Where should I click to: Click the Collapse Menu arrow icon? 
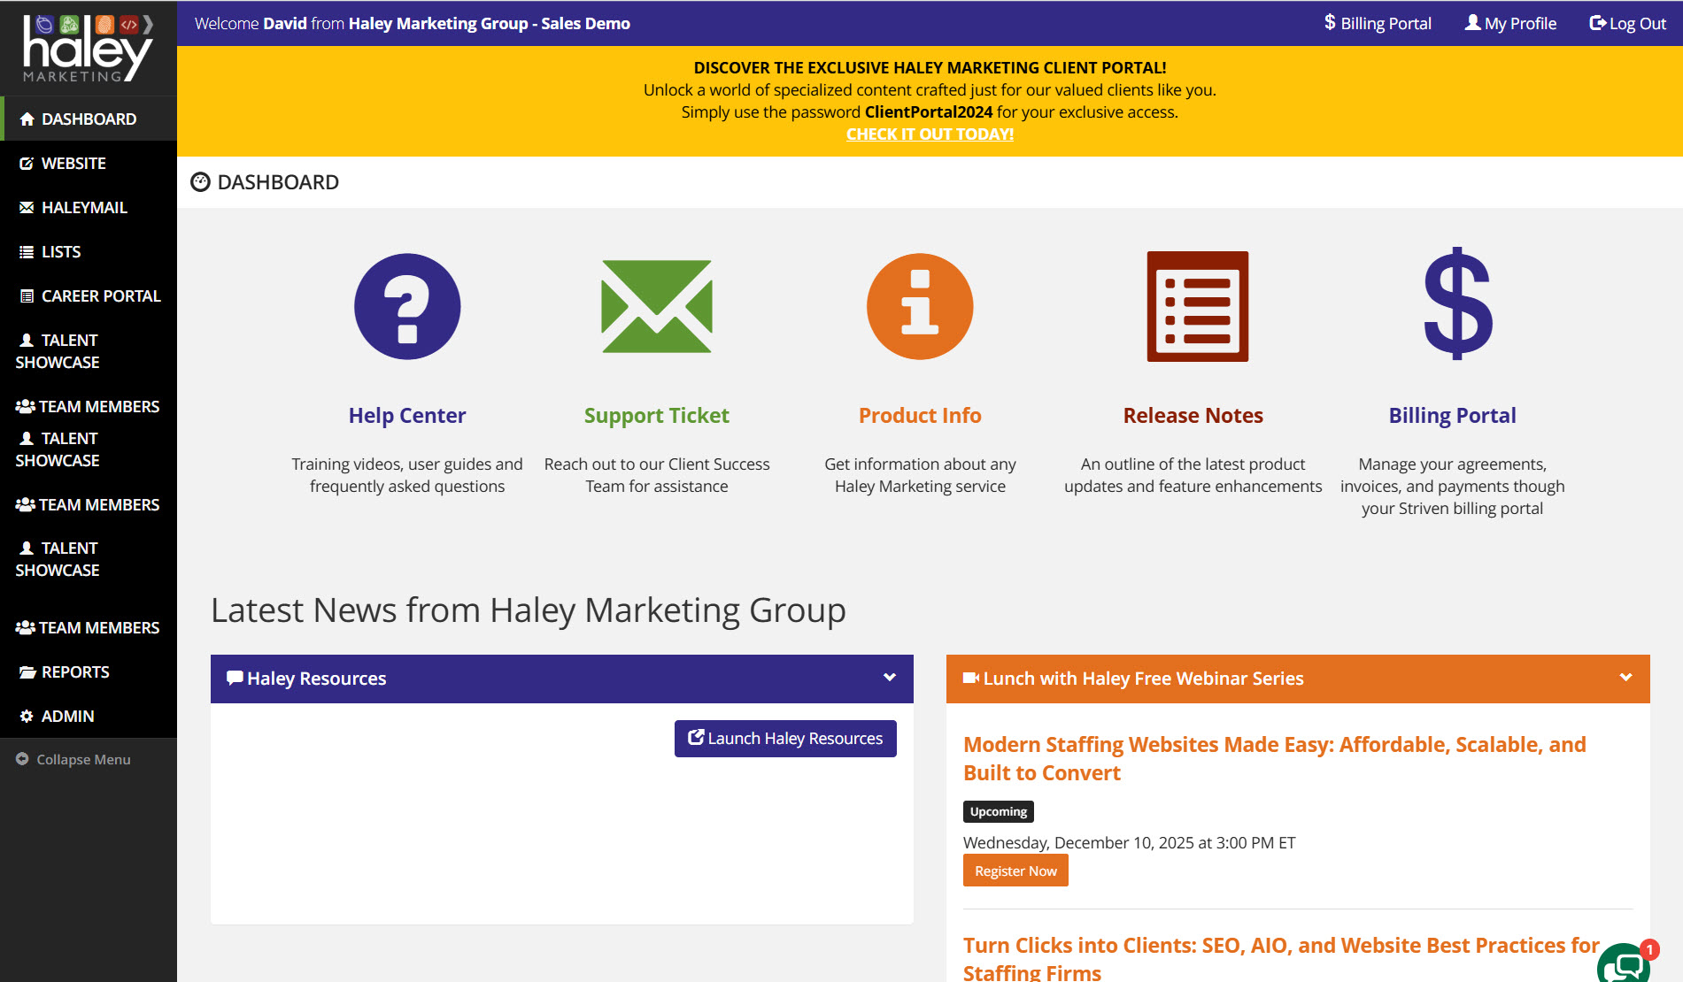(x=22, y=759)
